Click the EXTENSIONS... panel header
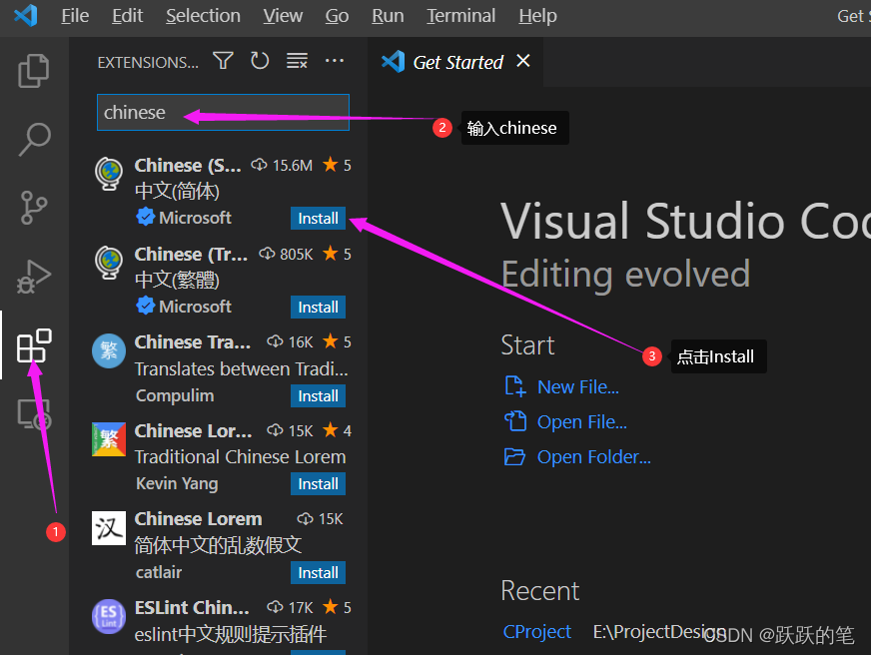The image size is (871, 655). [x=148, y=62]
